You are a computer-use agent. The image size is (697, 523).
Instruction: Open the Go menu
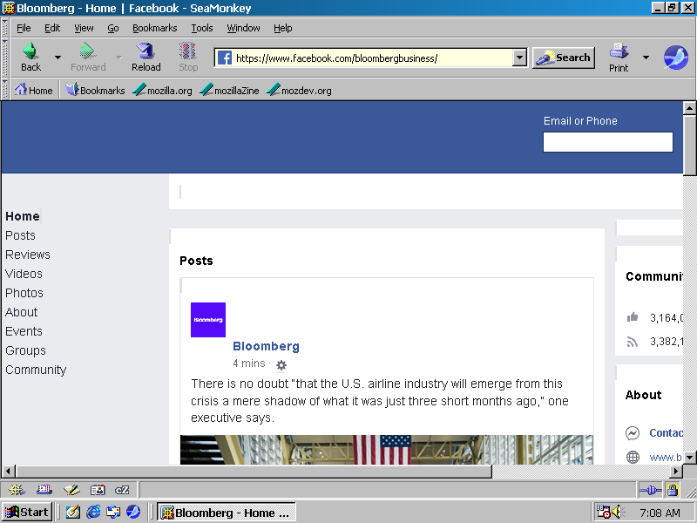click(113, 28)
